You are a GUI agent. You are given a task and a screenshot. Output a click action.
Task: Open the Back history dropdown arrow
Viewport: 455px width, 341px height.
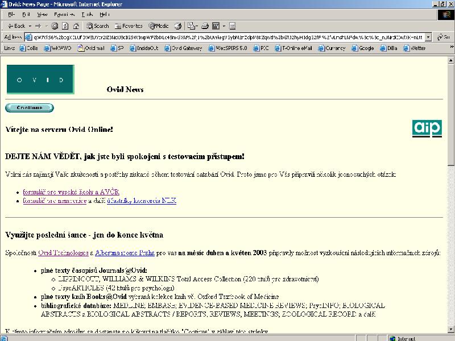(30, 26)
